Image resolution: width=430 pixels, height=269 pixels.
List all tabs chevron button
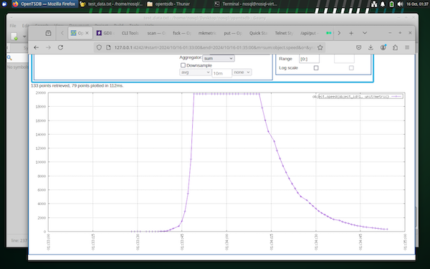[x=365, y=33]
